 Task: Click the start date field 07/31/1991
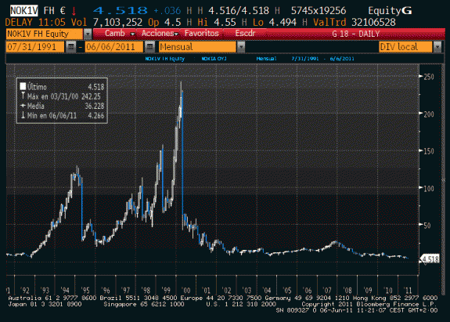pyautogui.click(x=35, y=47)
